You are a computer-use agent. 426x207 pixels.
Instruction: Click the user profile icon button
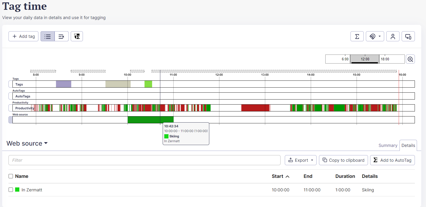tap(393, 37)
